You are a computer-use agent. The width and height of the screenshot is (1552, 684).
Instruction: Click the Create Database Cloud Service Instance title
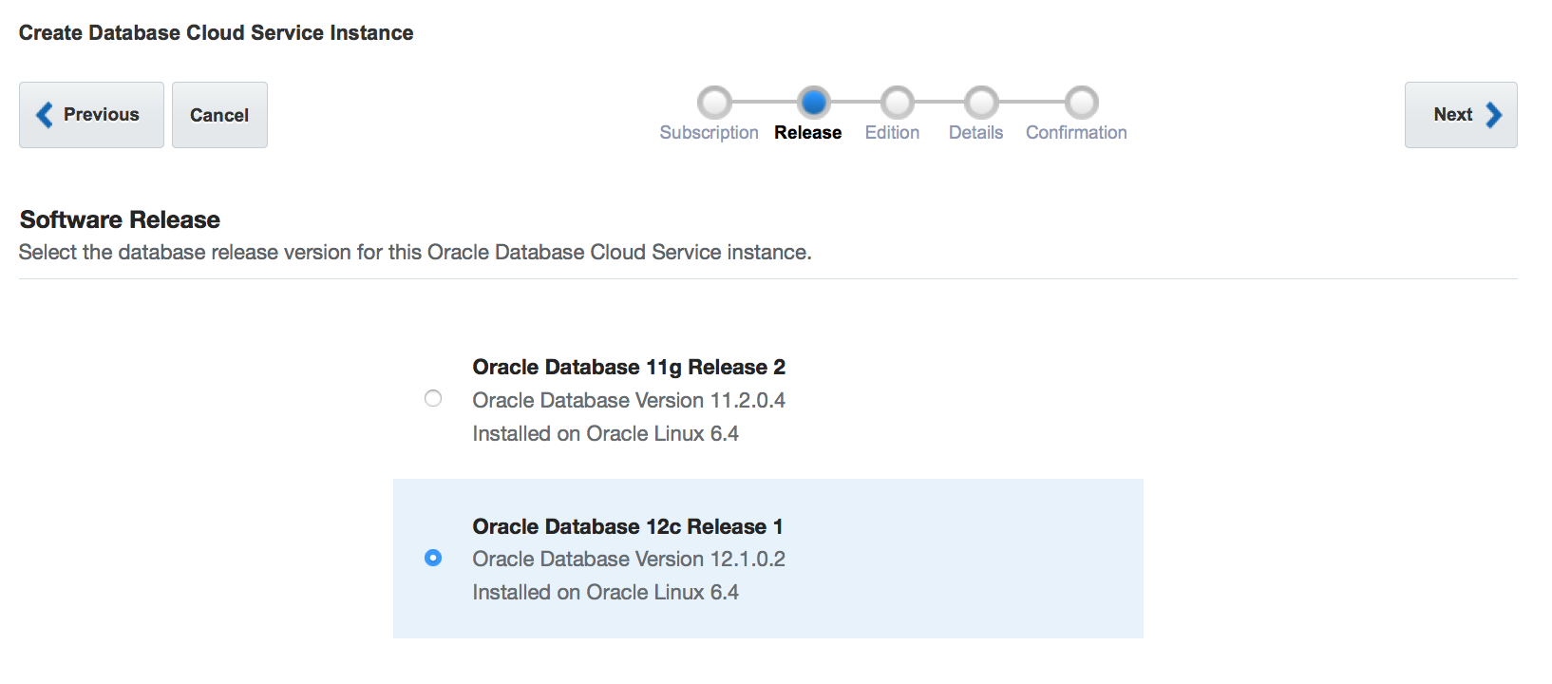coord(216,32)
